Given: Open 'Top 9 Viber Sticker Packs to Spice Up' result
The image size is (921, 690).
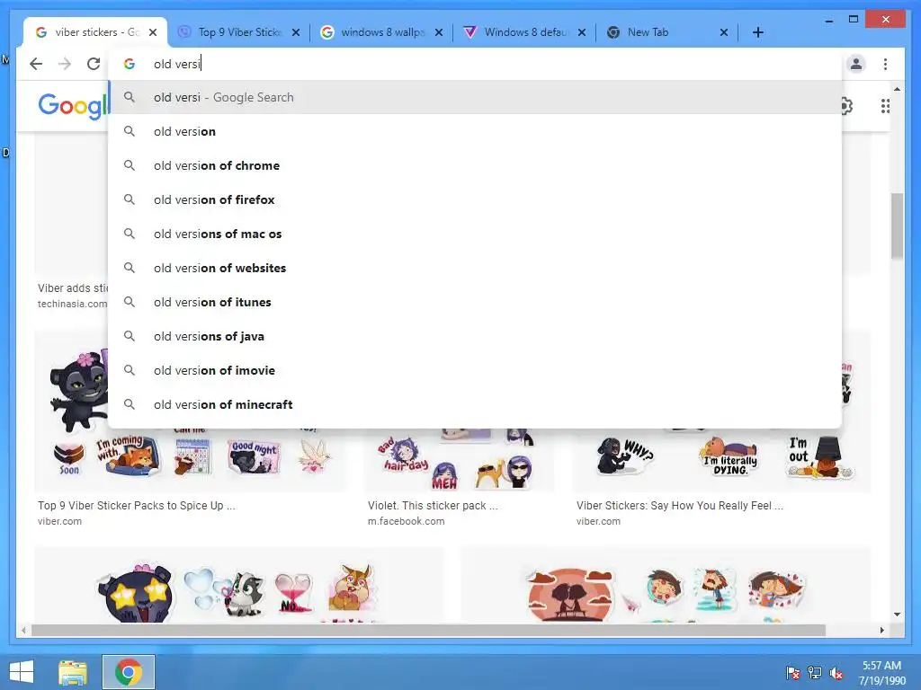Looking at the screenshot, I should tap(137, 506).
